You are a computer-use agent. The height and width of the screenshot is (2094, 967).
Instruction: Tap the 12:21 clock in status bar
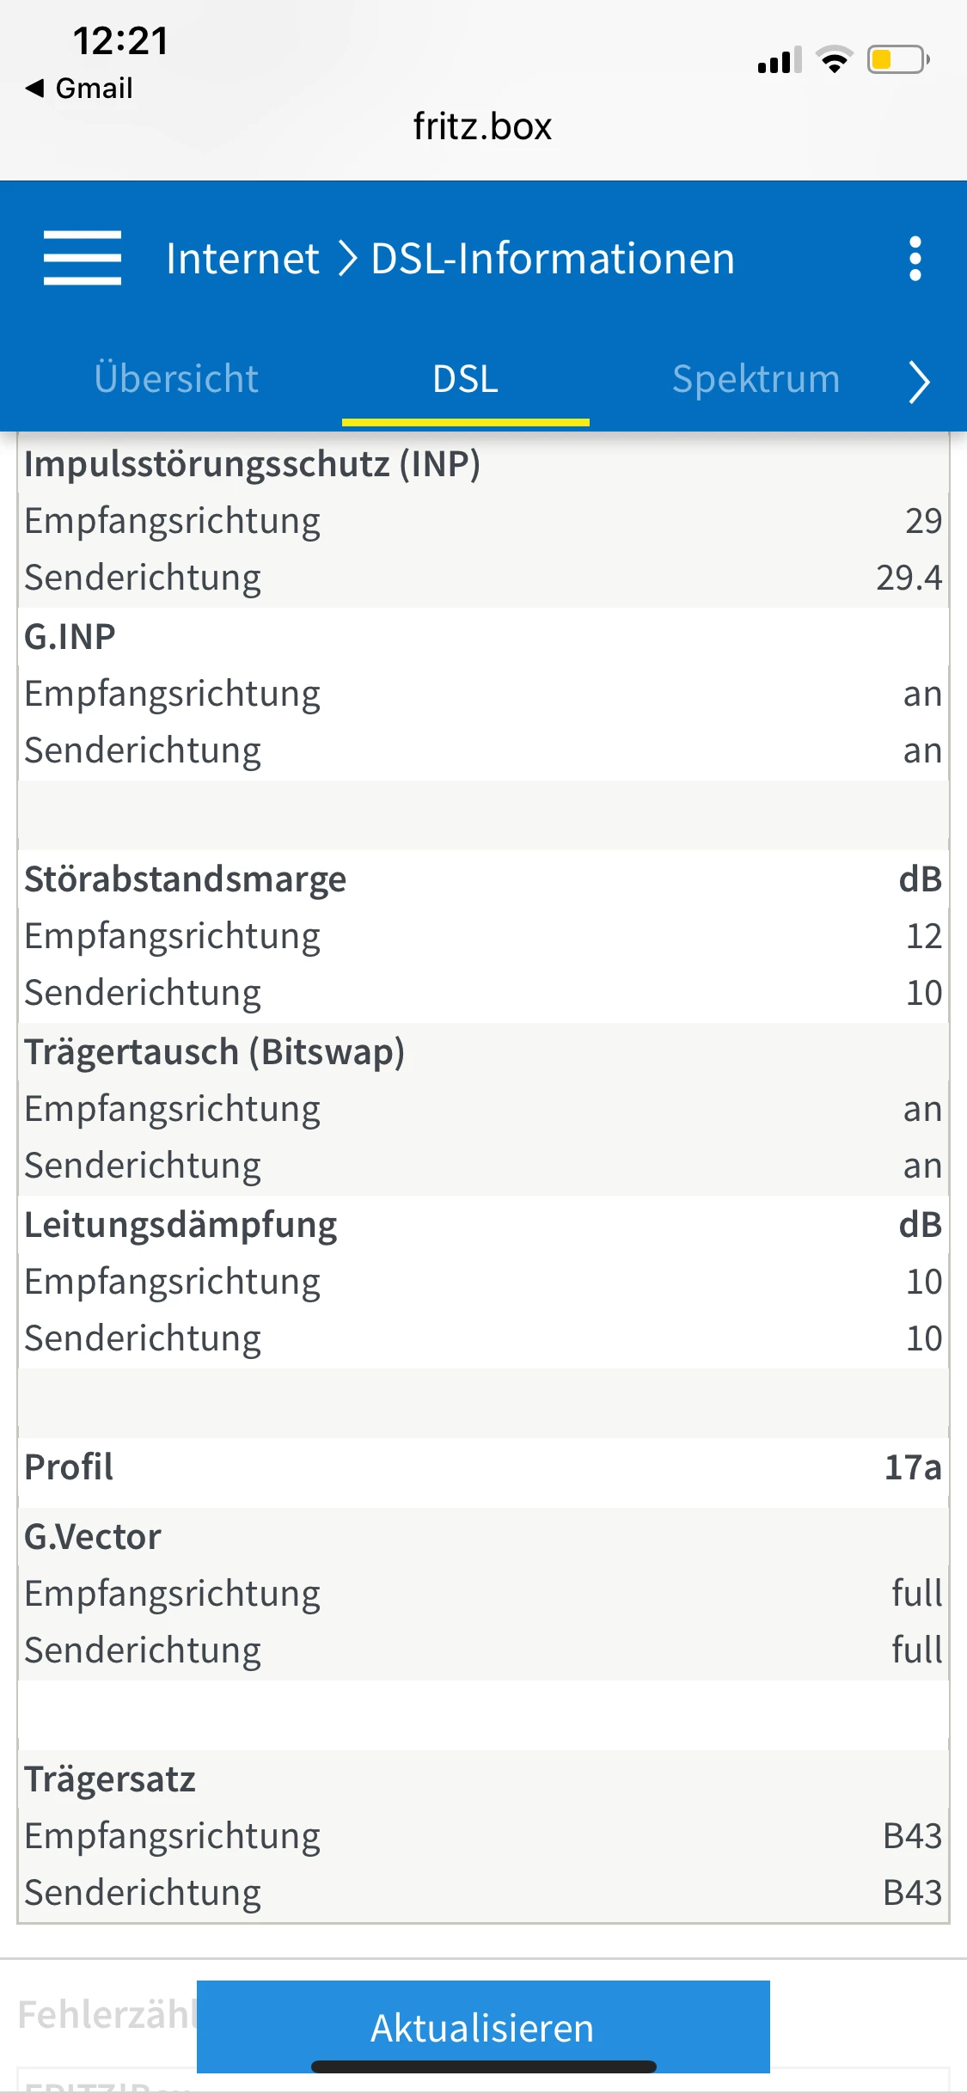(x=120, y=41)
